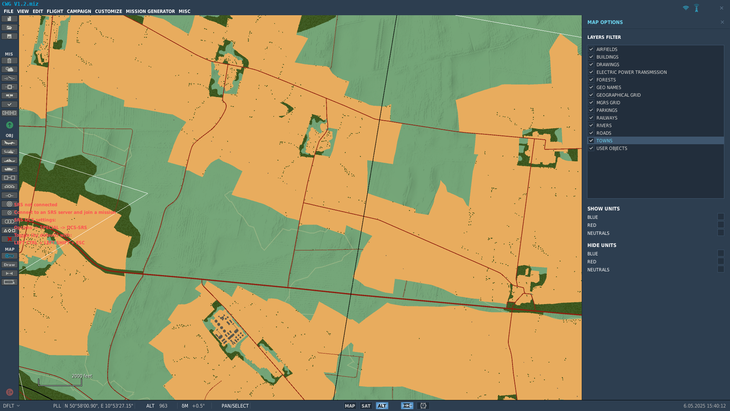This screenshot has width=730, height=411.
Task: Open the CUSTOMIZE menu
Action: pos(108,11)
